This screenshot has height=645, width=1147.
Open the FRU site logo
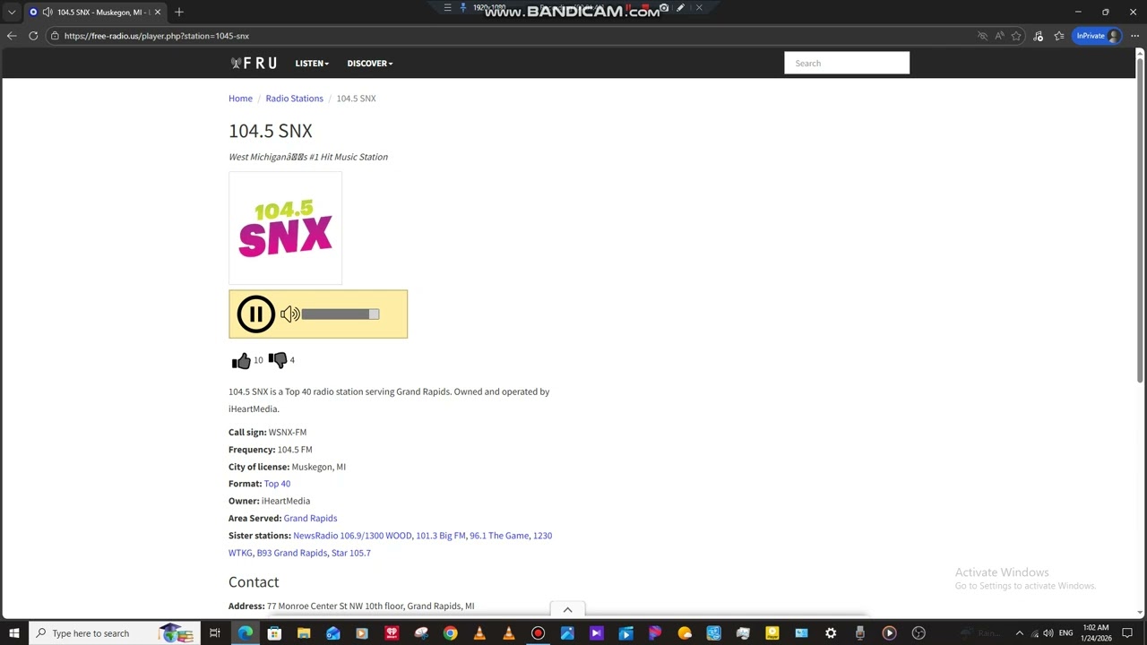click(x=254, y=63)
